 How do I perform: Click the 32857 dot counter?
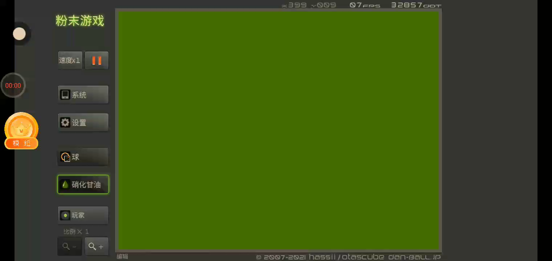(416, 5)
